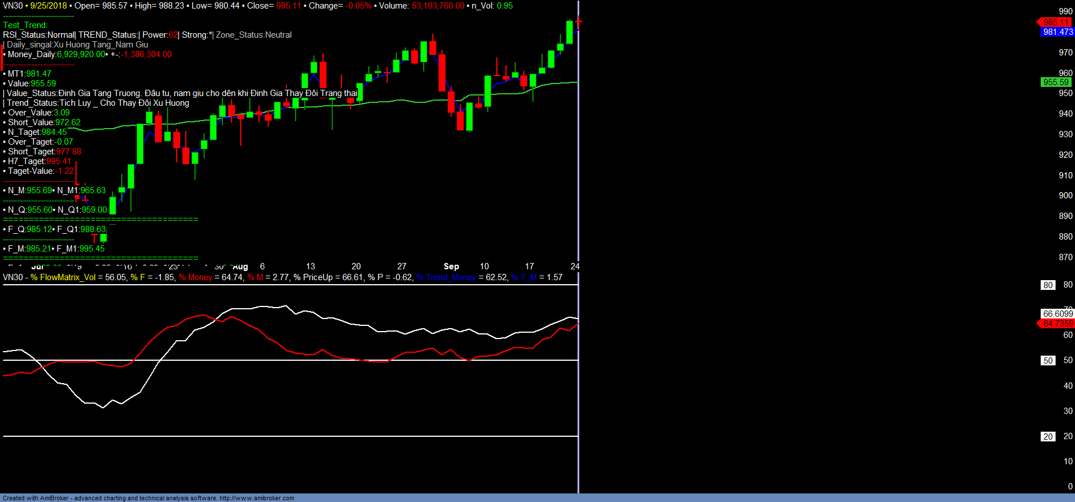Click the red 985.11 price tag on axis
The image size is (1075, 502).
[1056, 22]
